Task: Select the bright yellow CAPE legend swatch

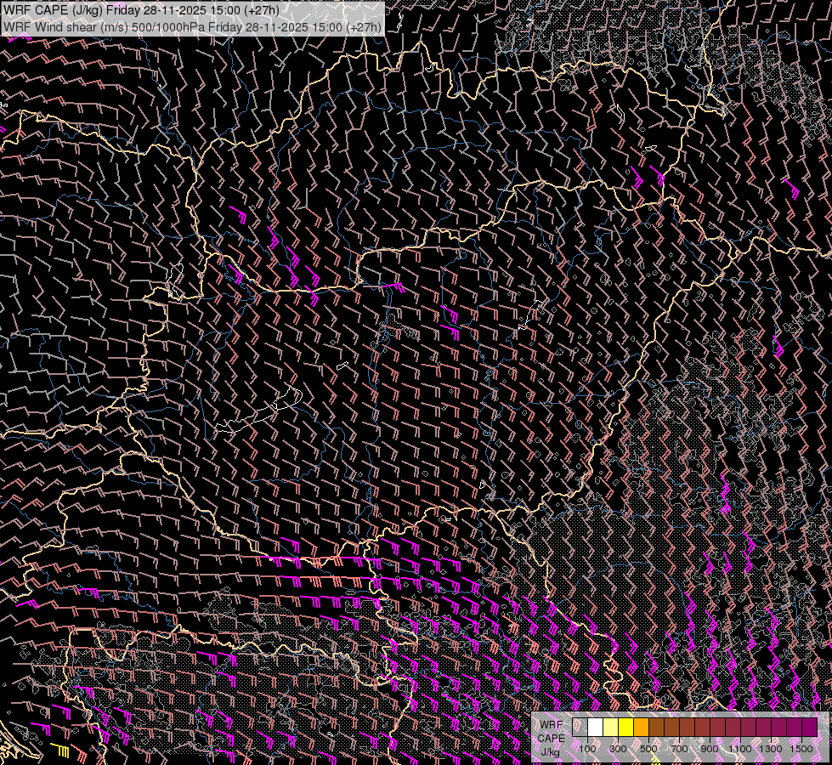Action: tap(626, 727)
